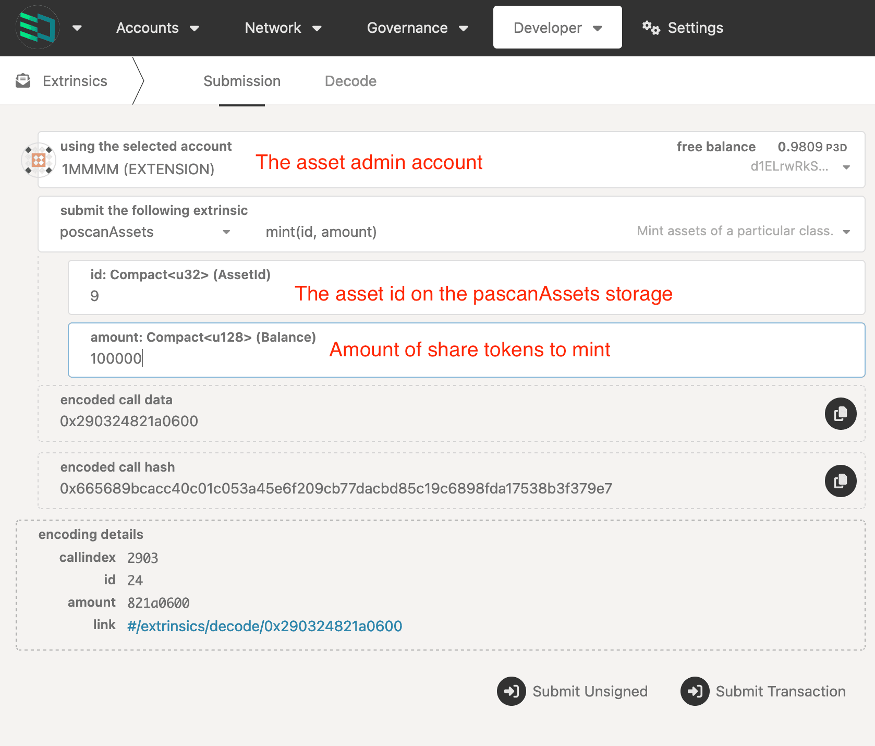Click the Settings gear icon
Image resolution: width=875 pixels, height=746 pixels.
coord(651,27)
